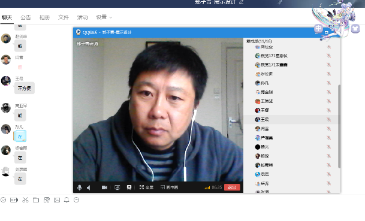Screen dimensions: 365x221
Task: Exit the call with red button
Action: (232, 187)
